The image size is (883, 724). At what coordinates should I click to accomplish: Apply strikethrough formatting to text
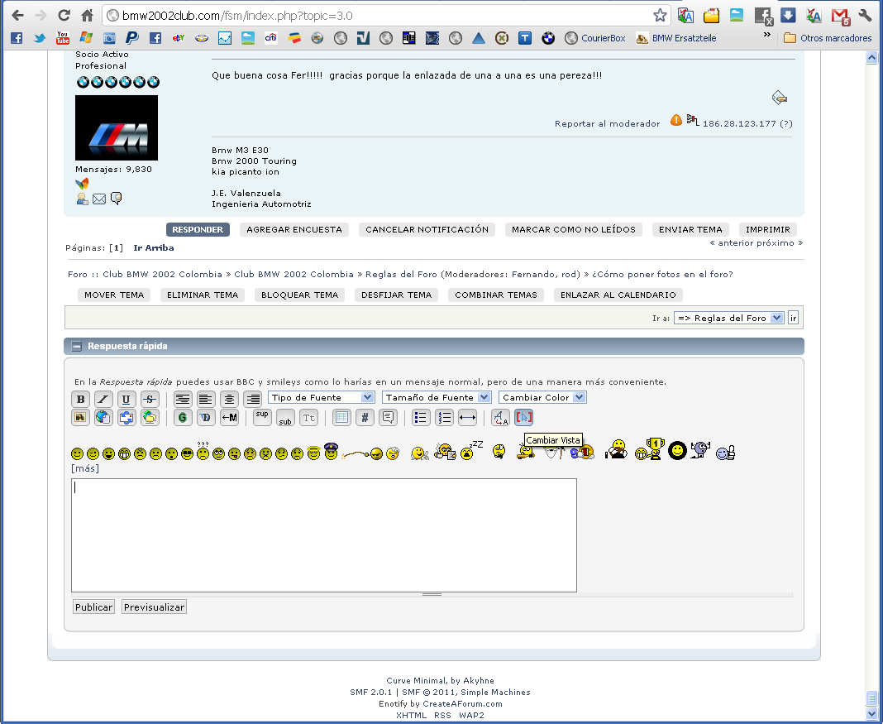pos(149,399)
